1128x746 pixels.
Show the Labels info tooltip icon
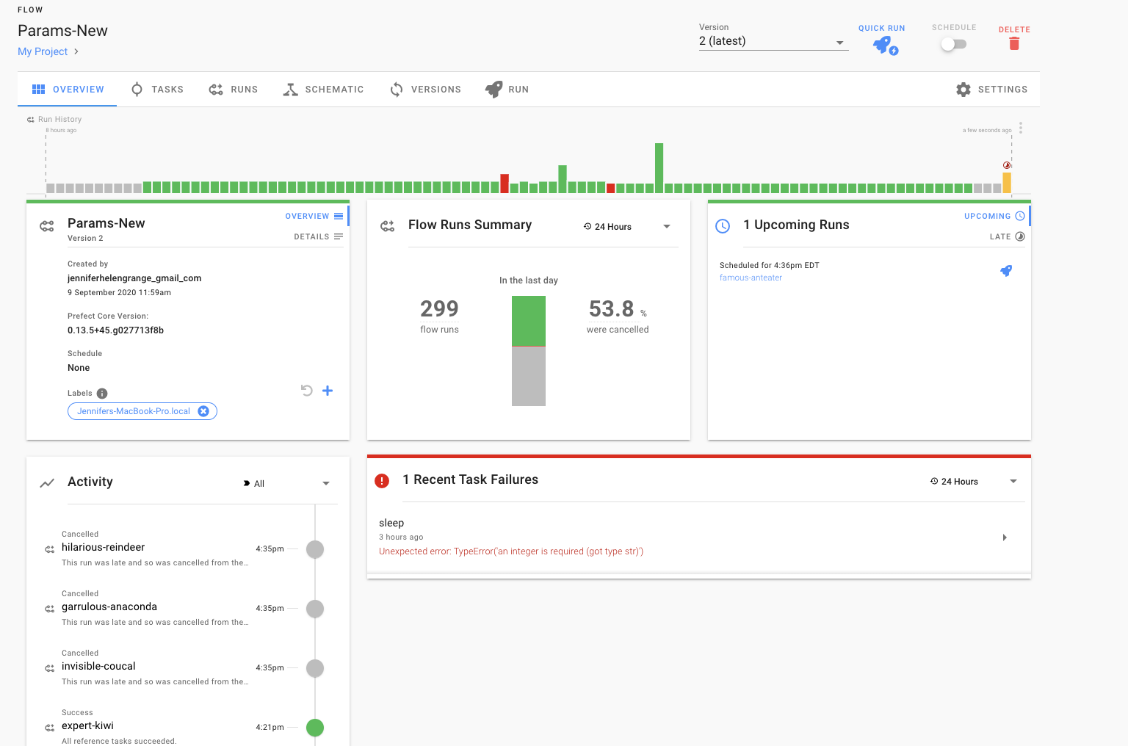(x=102, y=394)
